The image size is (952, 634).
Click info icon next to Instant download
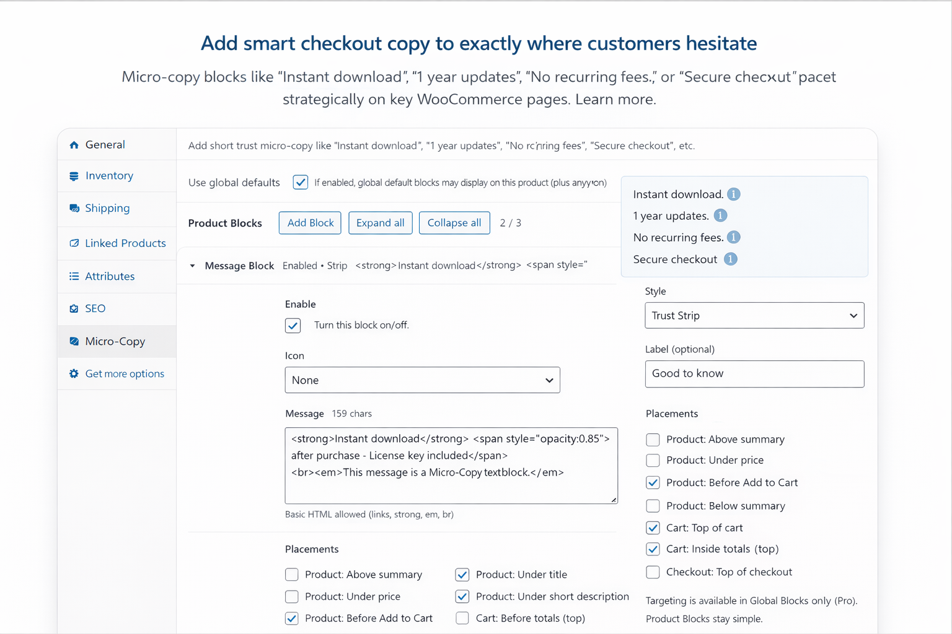pyautogui.click(x=733, y=194)
